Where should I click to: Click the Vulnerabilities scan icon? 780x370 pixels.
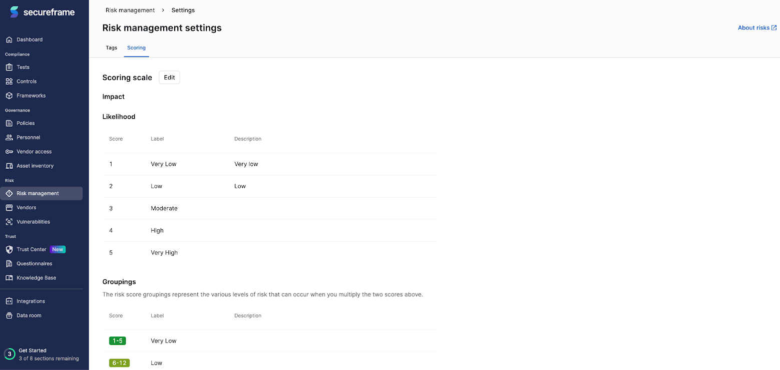(x=9, y=222)
